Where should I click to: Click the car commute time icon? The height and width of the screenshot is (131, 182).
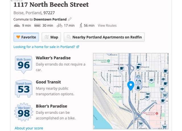(x=17, y=26)
